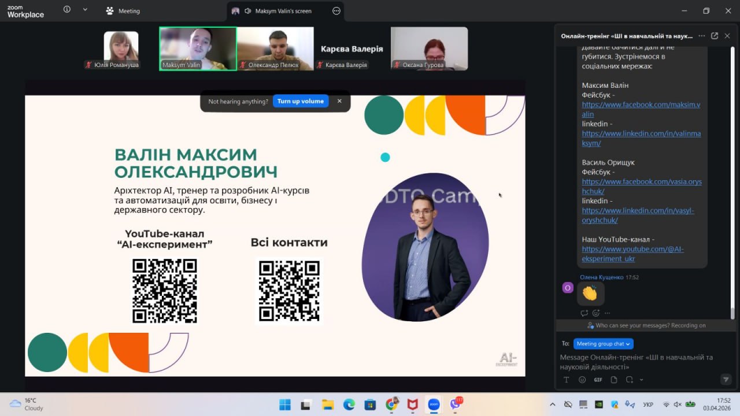Open the GIF picker in chat

pos(598,380)
